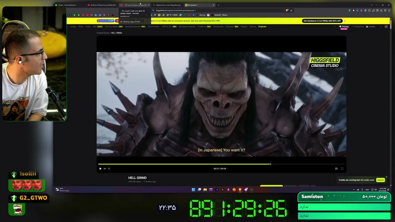
Task: Open a new browser tab
Action: [x=218, y=5]
